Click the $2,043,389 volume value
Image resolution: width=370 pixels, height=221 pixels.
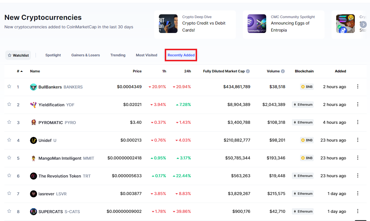tap(274, 105)
